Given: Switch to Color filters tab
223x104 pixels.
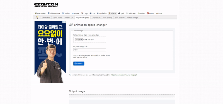Looking at the screenshot, I should (57, 18).
